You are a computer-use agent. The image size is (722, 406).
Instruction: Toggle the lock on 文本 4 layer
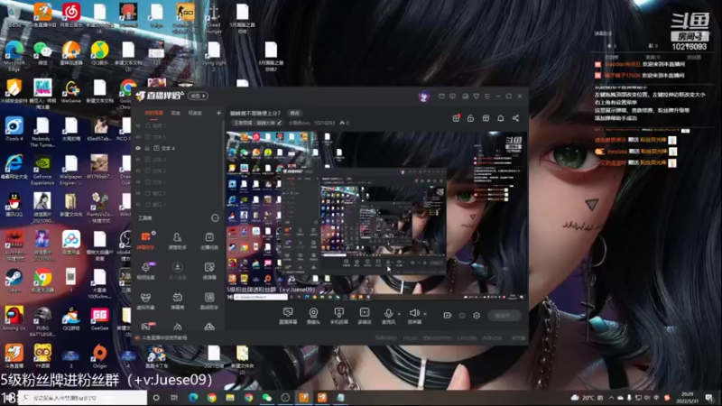(x=147, y=148)
